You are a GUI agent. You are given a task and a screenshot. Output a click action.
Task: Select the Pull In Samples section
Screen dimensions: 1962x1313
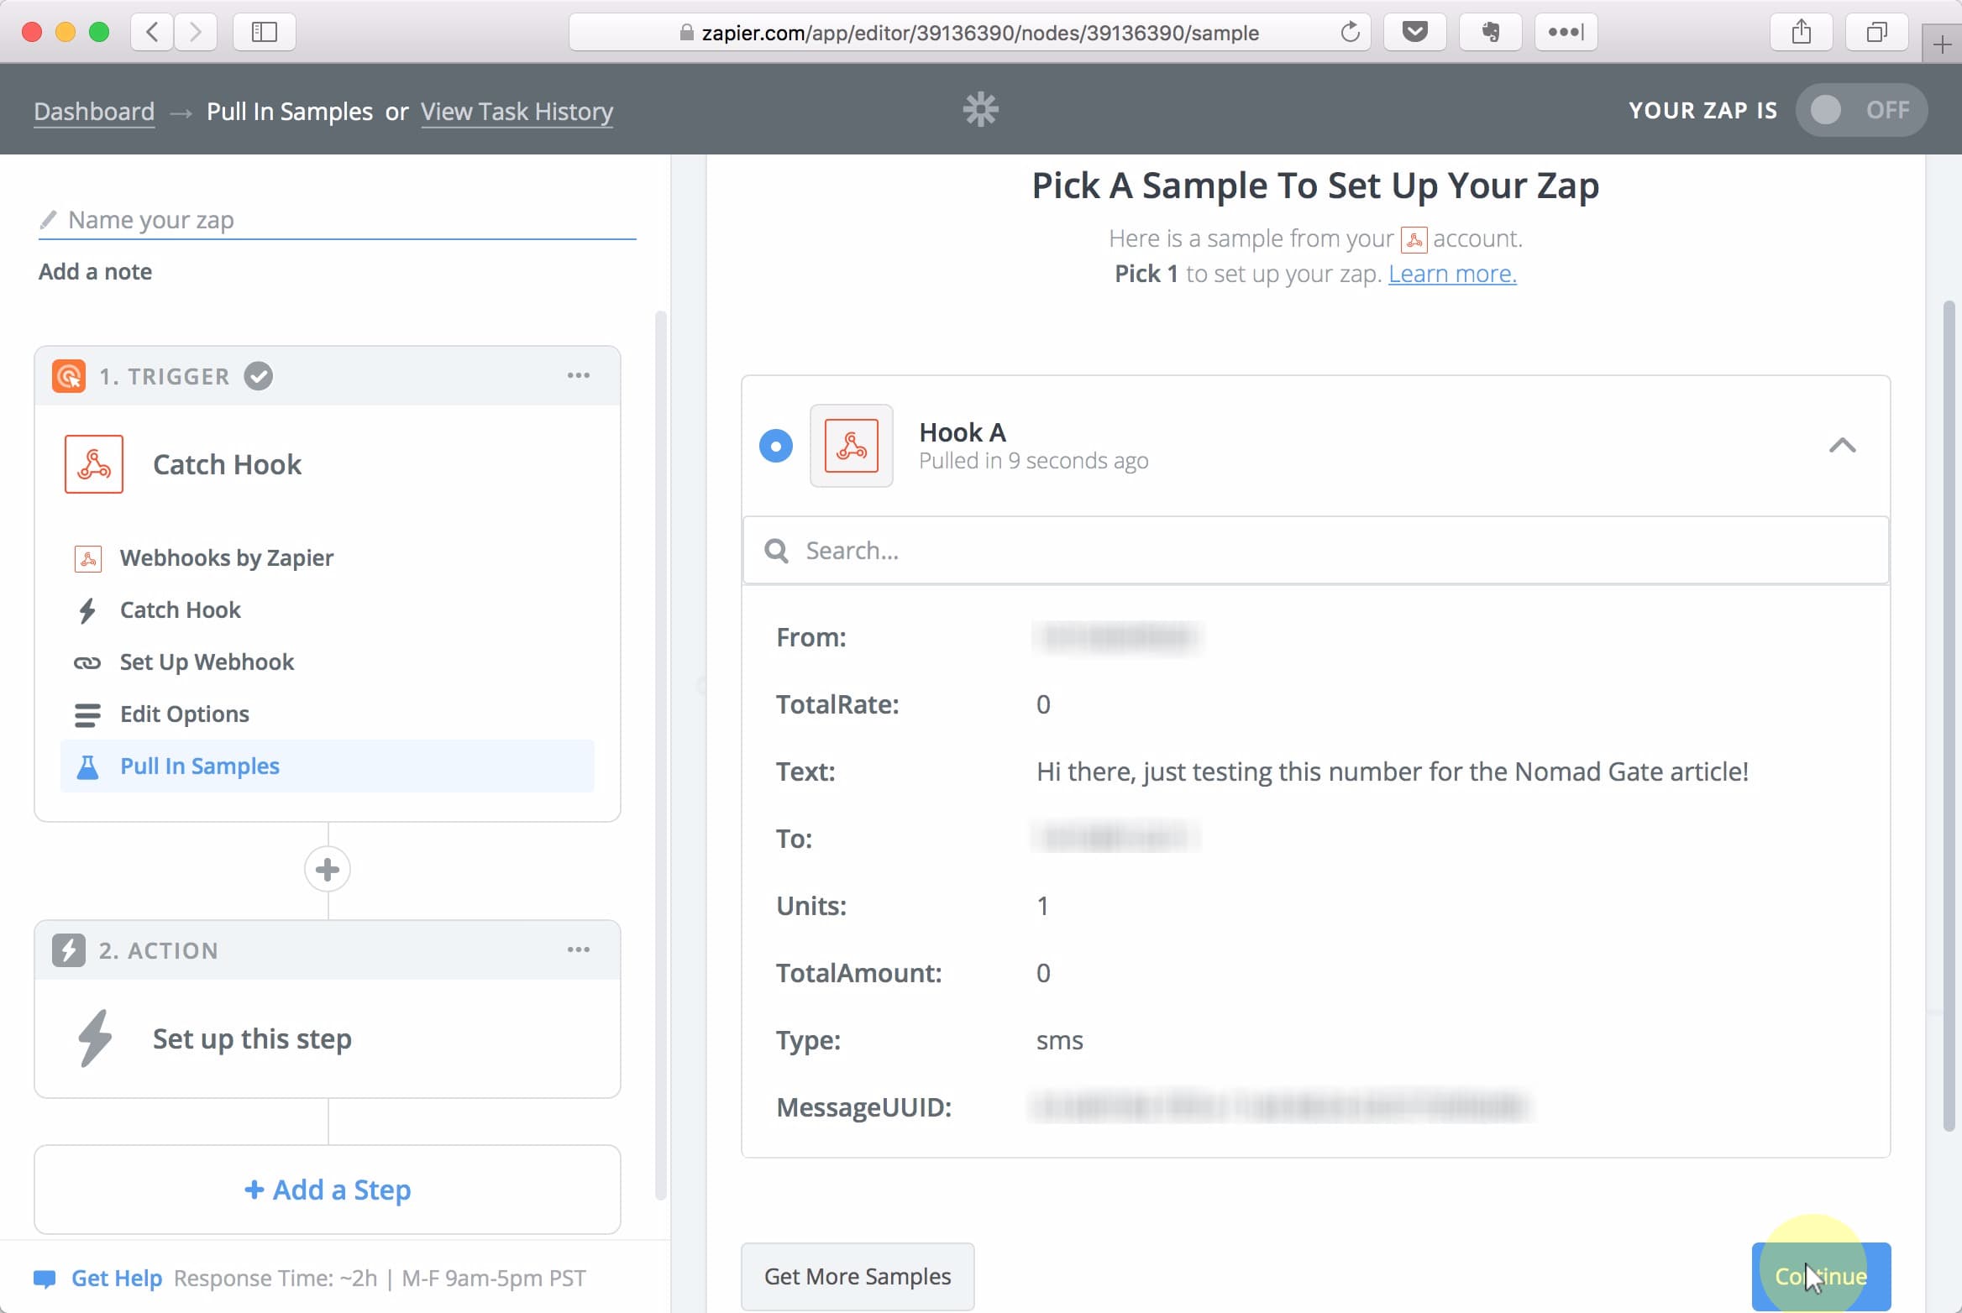click(328, 766)
